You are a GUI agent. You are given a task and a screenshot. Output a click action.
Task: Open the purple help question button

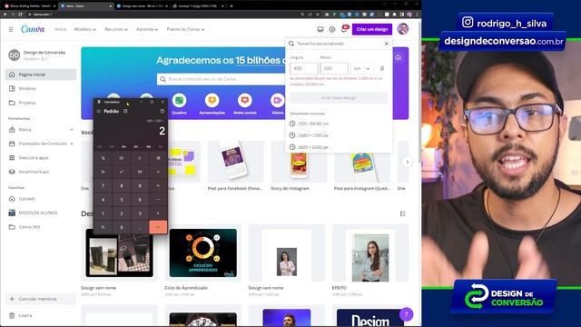(x=406, y=314)
